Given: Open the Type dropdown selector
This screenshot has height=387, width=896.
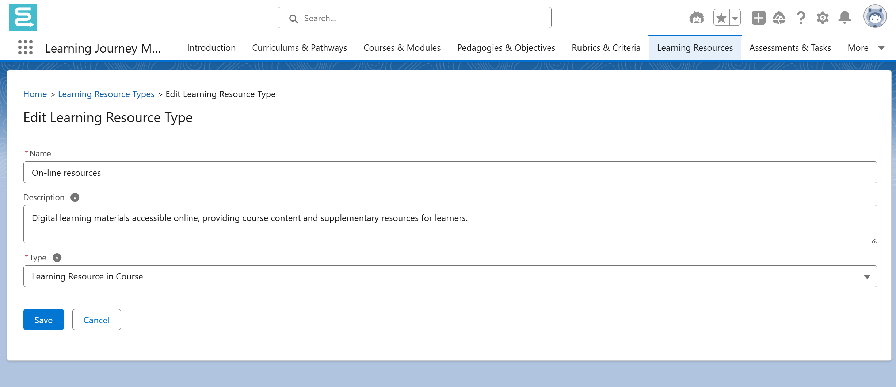Looking at the screenshot, I should tap(450, 276).
